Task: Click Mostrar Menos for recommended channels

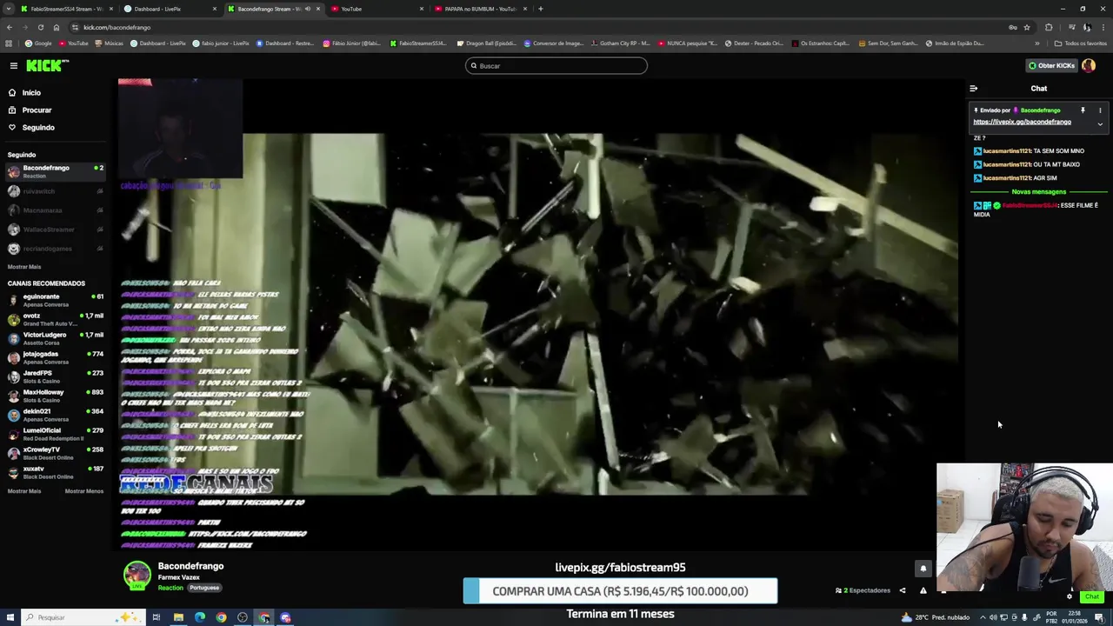Action: [84, 491]
